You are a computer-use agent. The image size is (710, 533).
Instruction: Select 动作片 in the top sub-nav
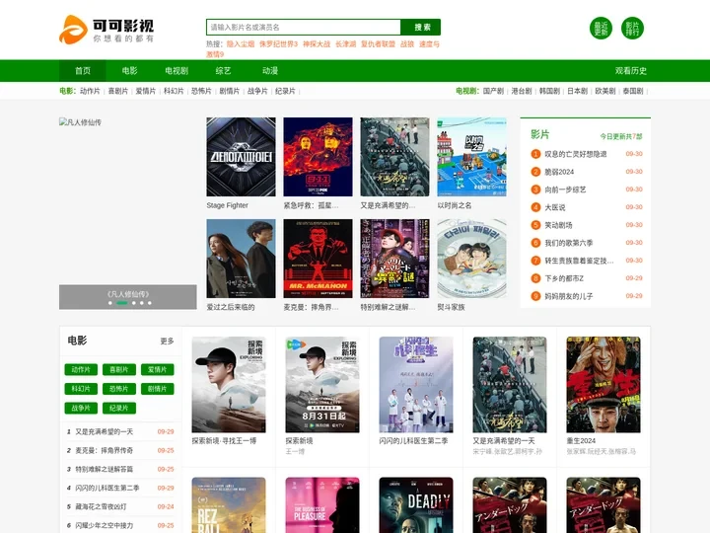pos(90,91)
